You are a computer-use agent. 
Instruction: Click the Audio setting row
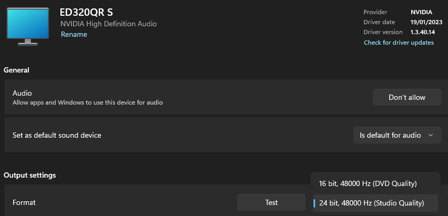click(x=226, y=97)
